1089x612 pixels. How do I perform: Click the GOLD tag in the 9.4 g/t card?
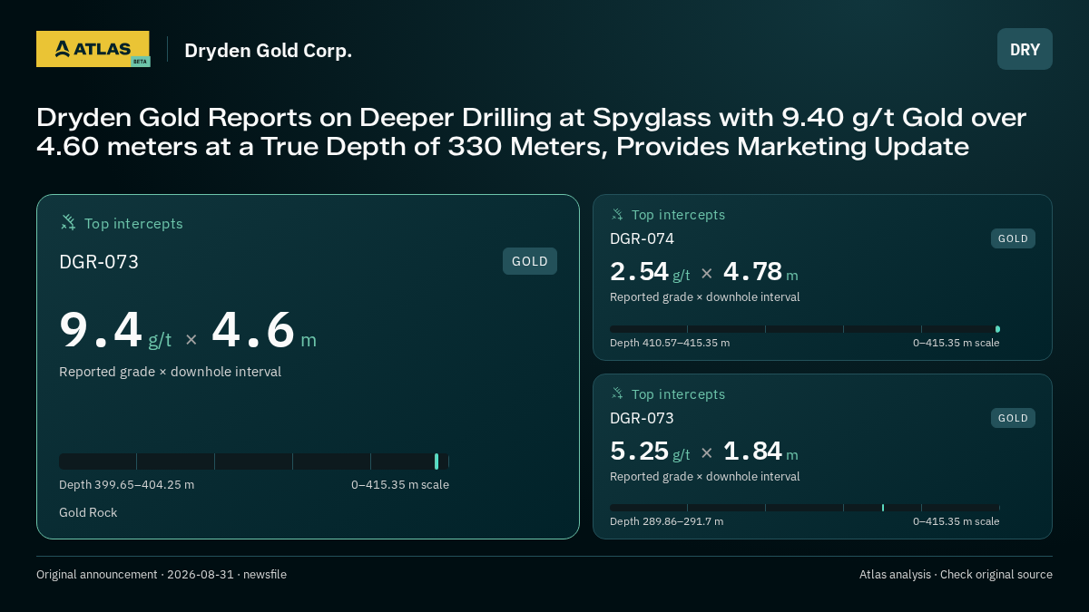[530, 261]
